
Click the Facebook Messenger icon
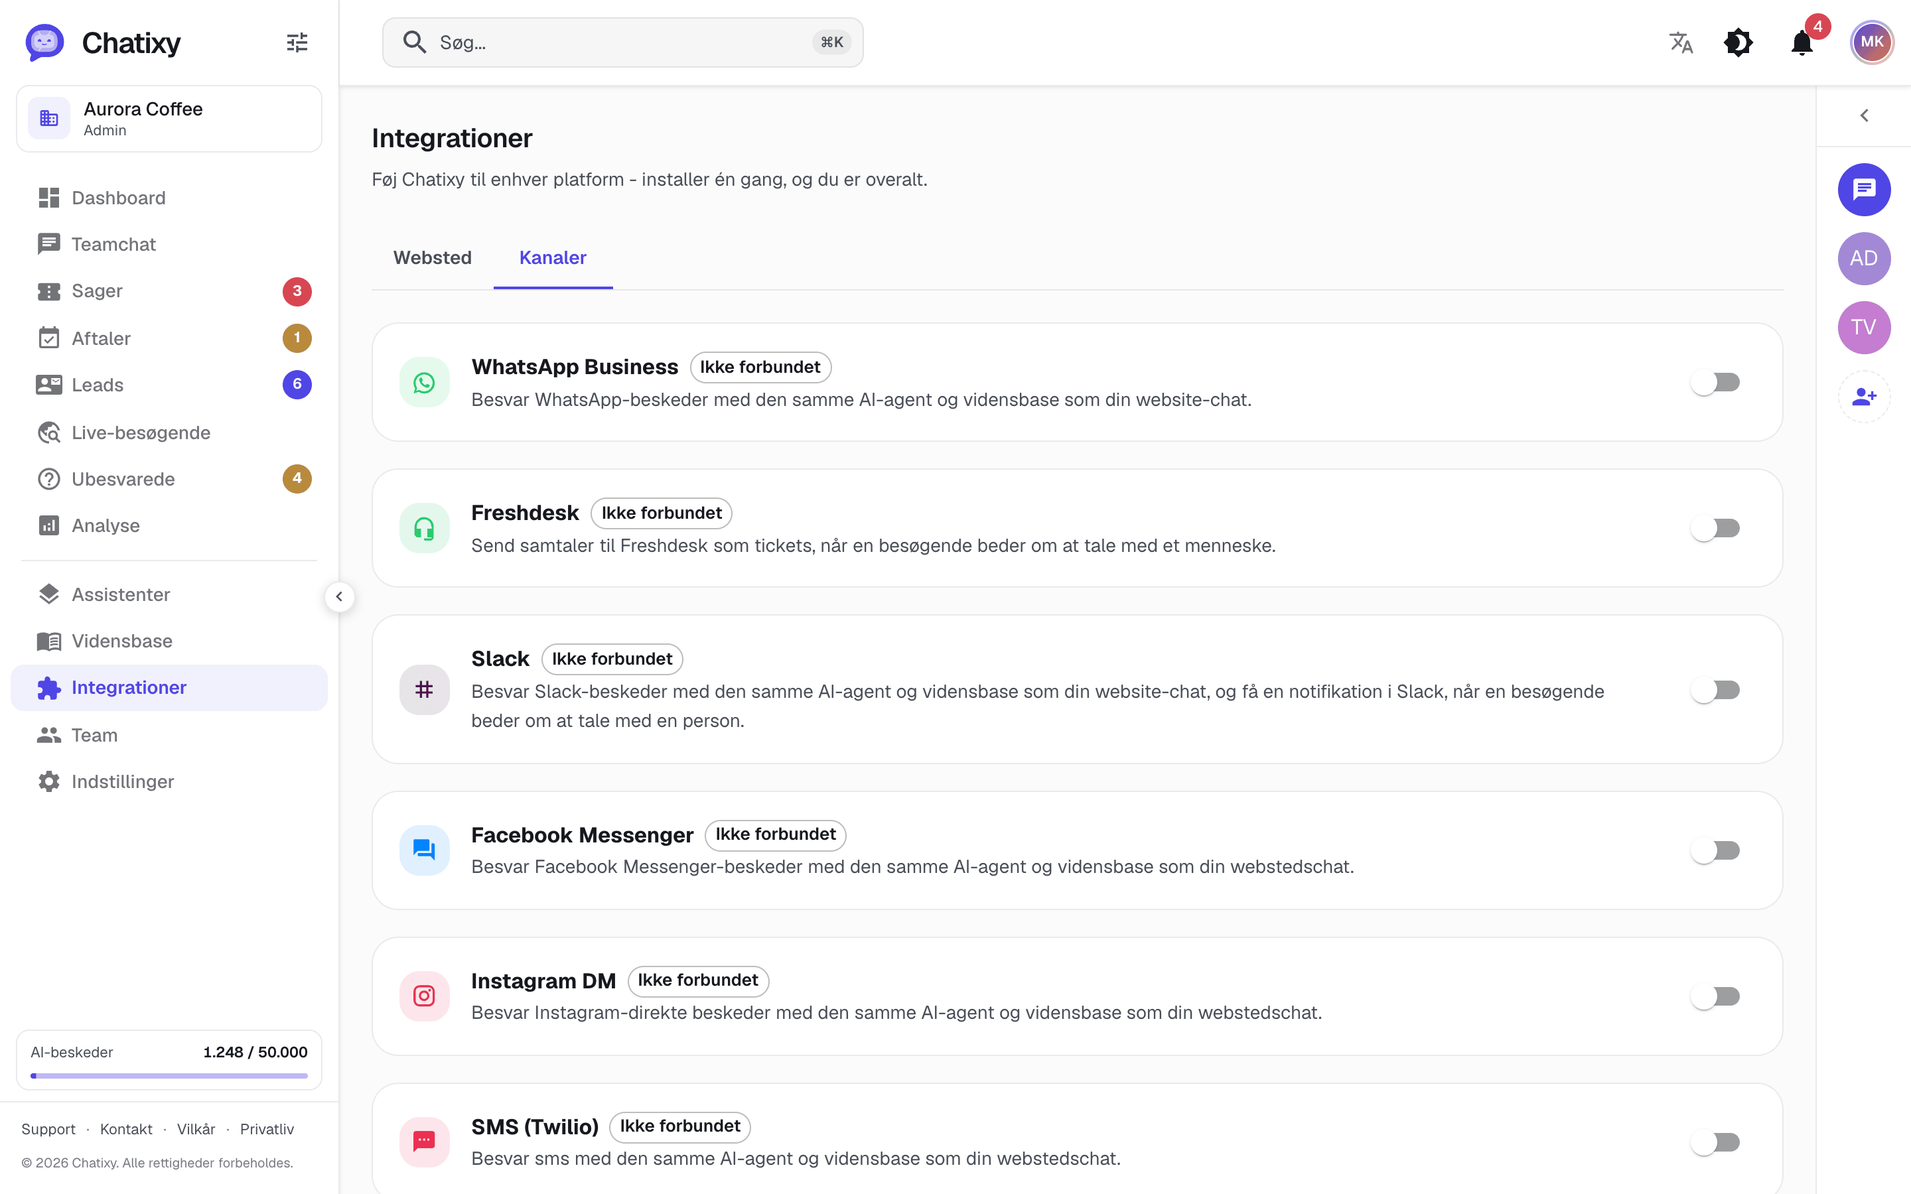[424, 850]
